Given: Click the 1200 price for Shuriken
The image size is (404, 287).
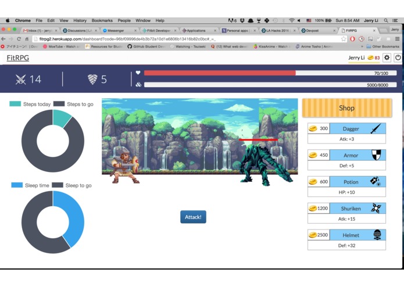Looking at the screenshot, I should (322, 208).
